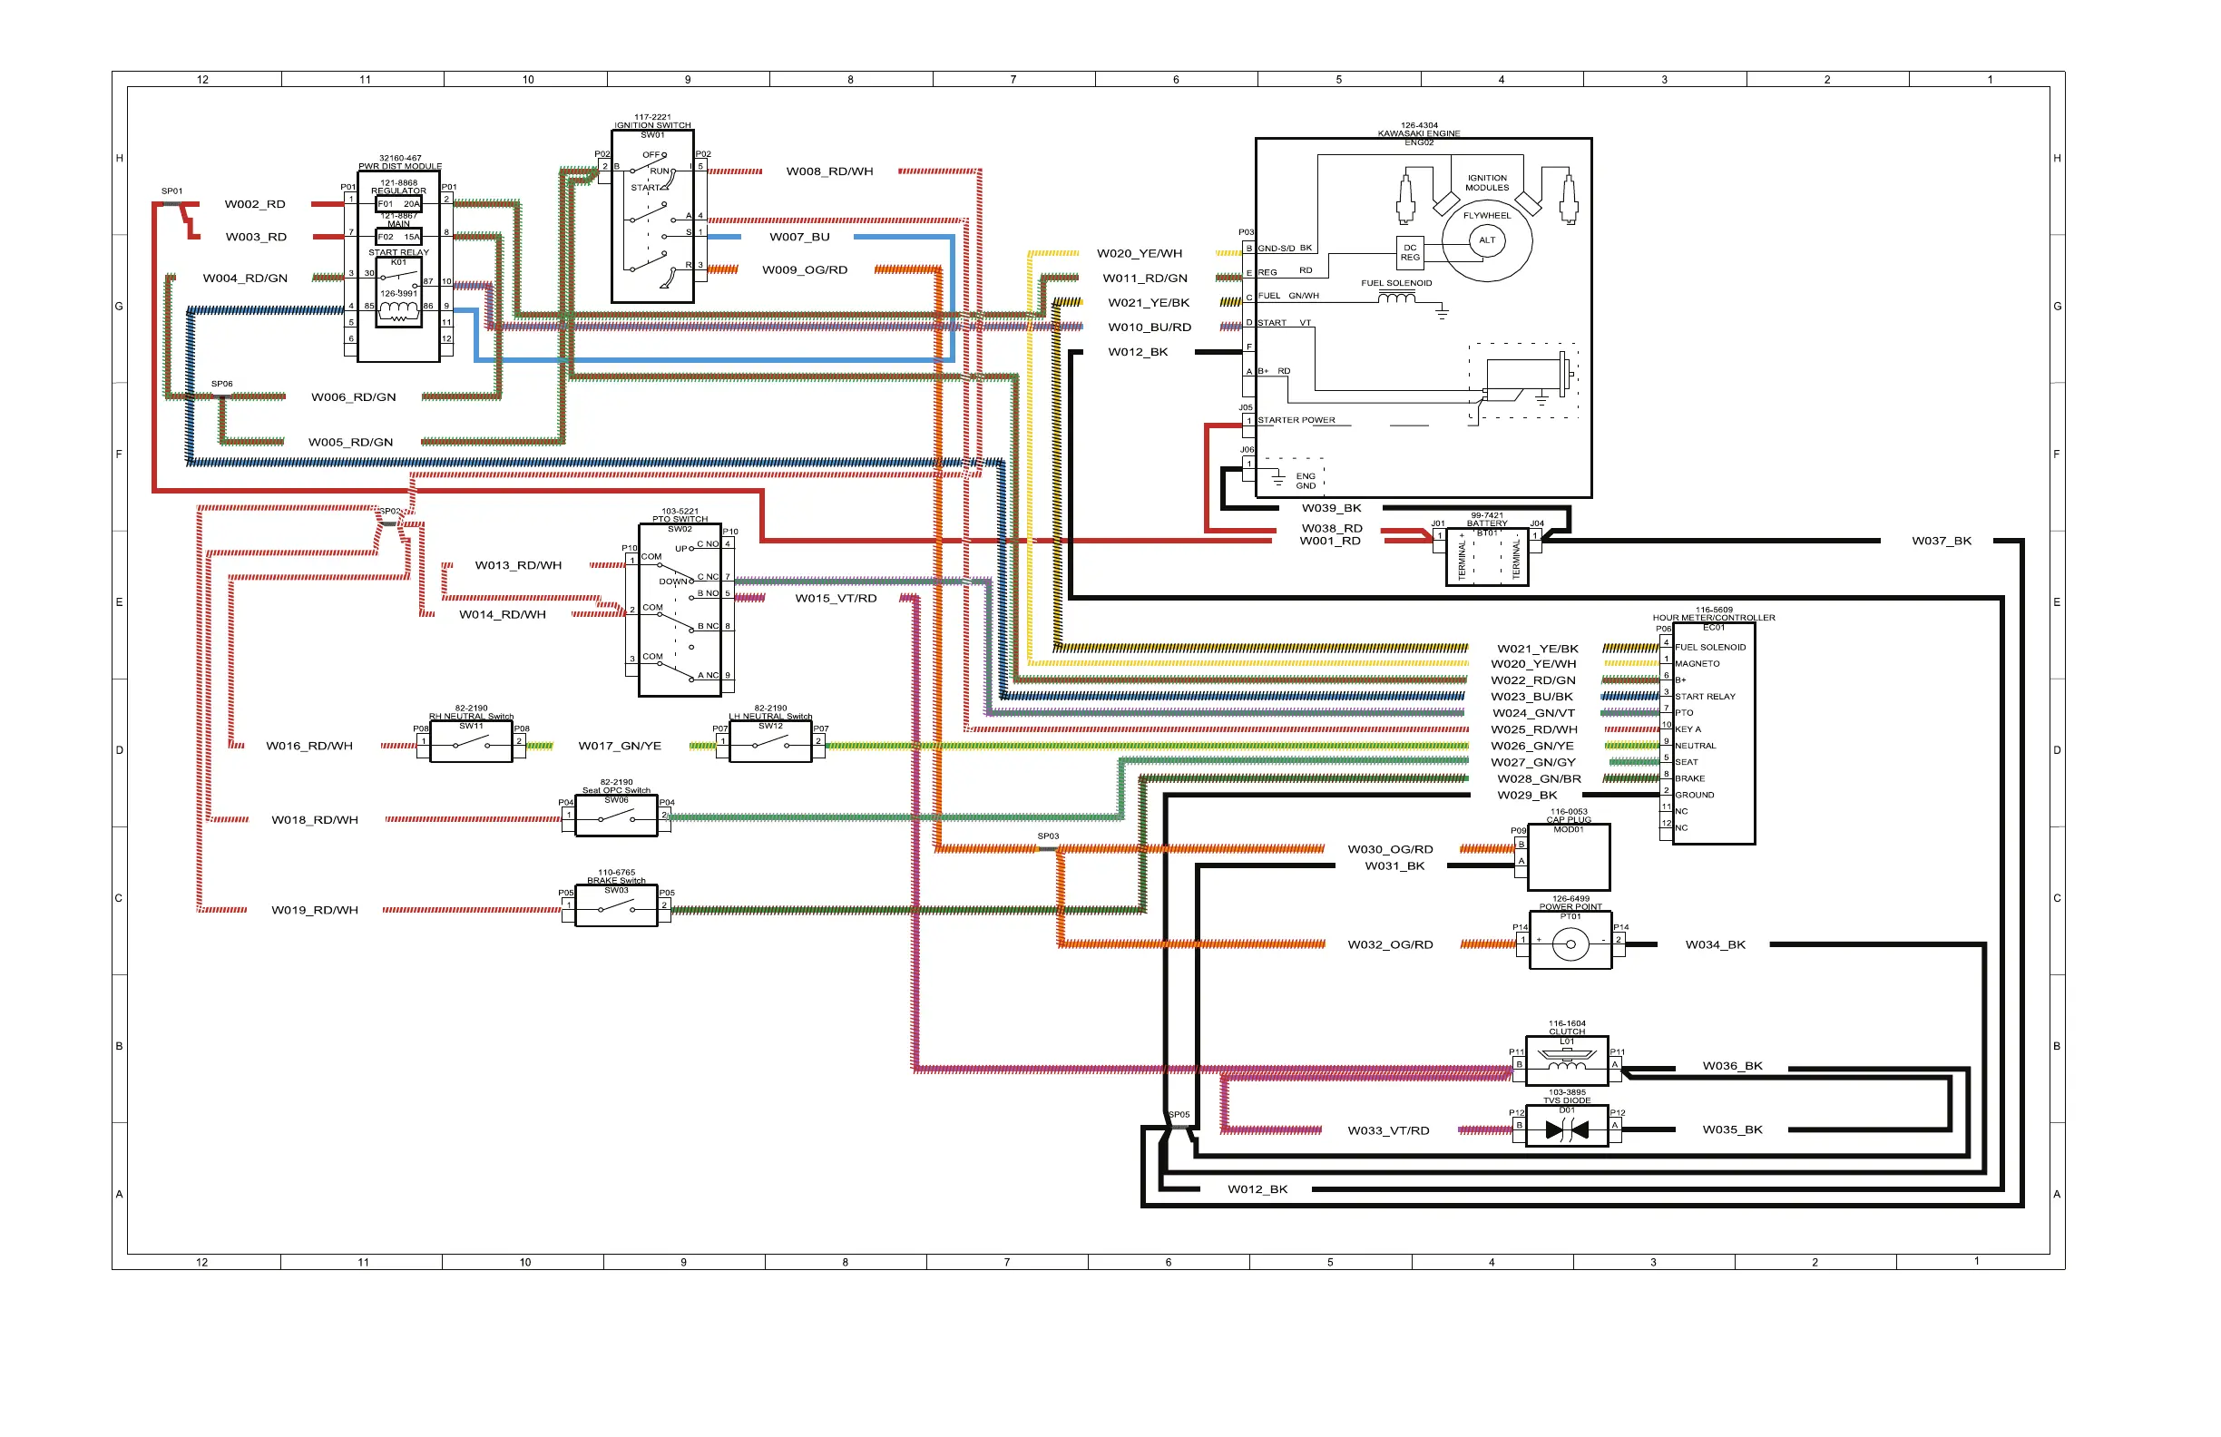
Task: Click the W007_BU wire label
Action: 799,237
